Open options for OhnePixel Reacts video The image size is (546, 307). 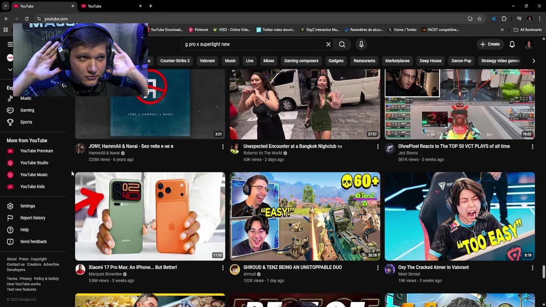532,147
